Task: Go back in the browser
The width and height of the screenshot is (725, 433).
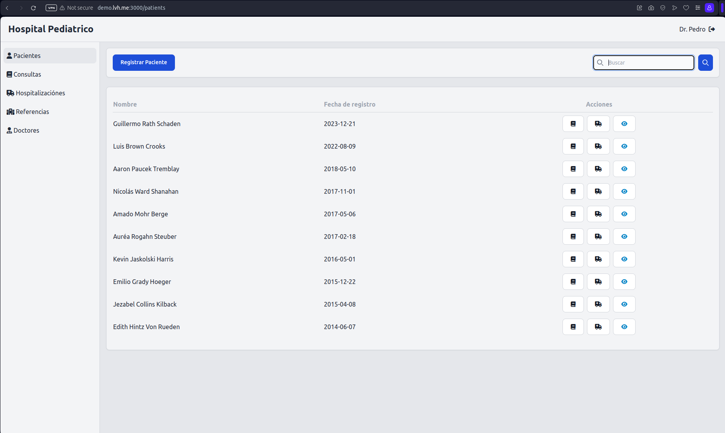Action: pos(7,8)
